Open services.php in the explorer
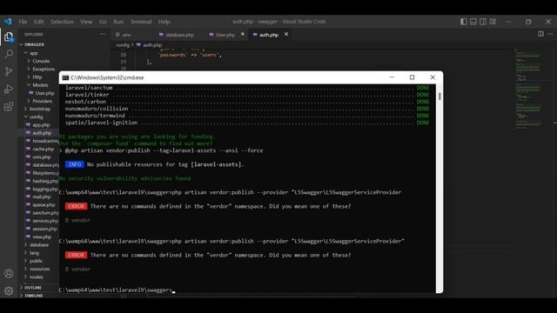 pos(45,221)
